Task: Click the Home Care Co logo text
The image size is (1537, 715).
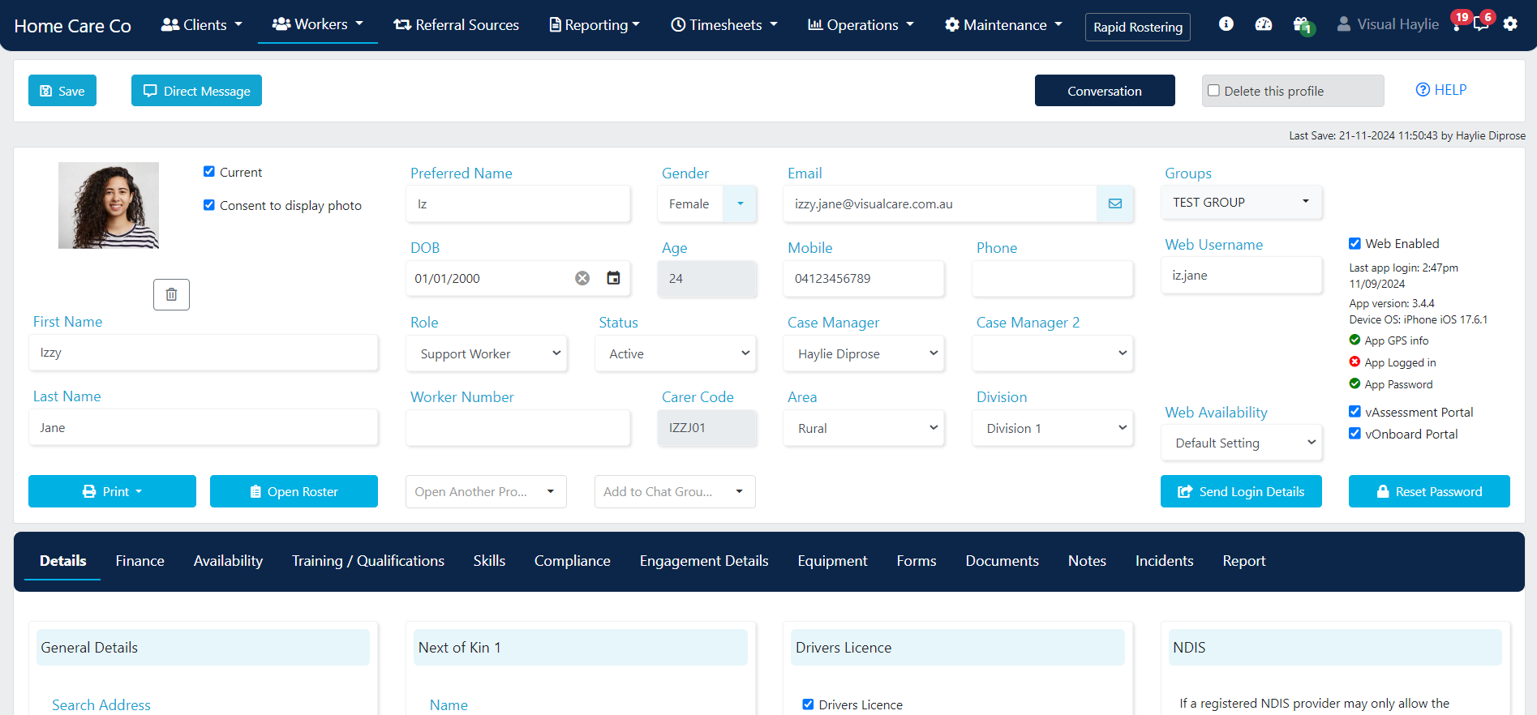Action: pos(72,26)
